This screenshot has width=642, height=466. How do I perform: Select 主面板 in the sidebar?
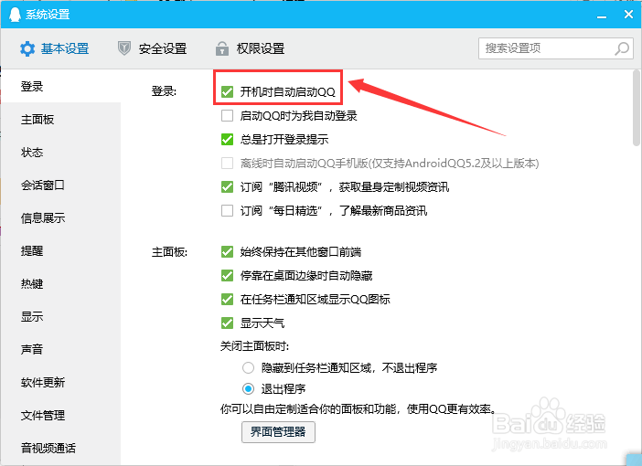[x=37, y=120]
